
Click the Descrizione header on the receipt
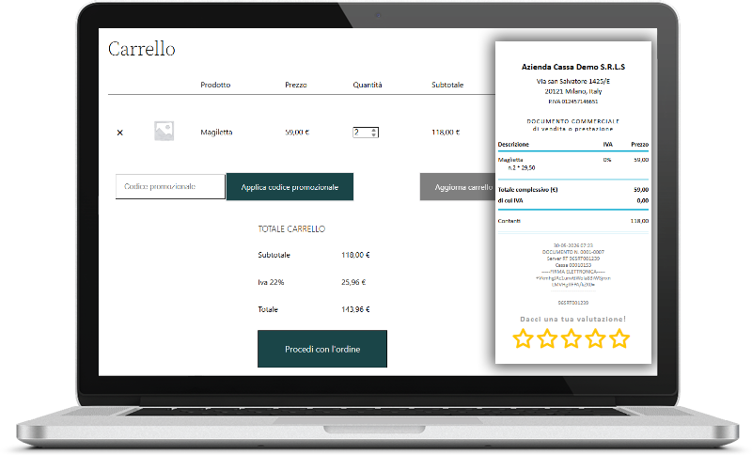click(x=513, y=145)
